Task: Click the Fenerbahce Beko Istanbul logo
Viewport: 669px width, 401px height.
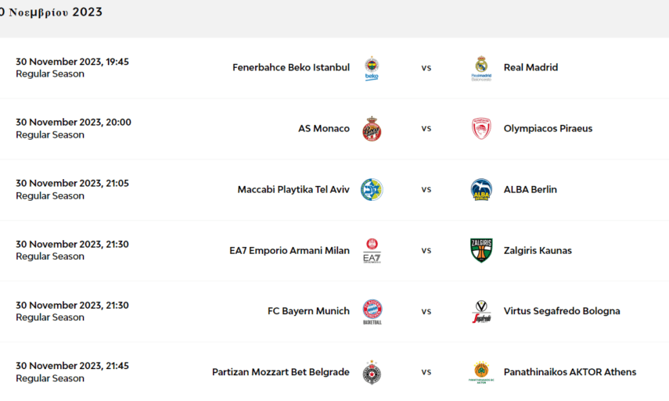Action: [x=372, y=68]
